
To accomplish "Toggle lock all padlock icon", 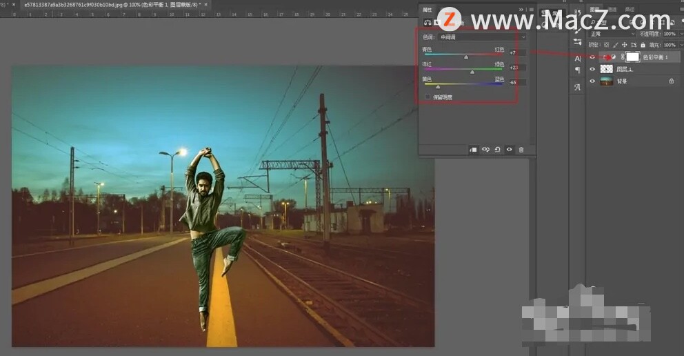I will pos(643,45).
